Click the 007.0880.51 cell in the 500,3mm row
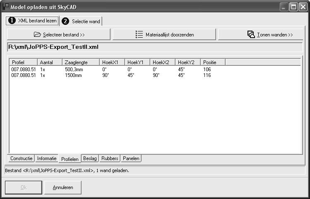The image size is (310, 199). [24, 70]
